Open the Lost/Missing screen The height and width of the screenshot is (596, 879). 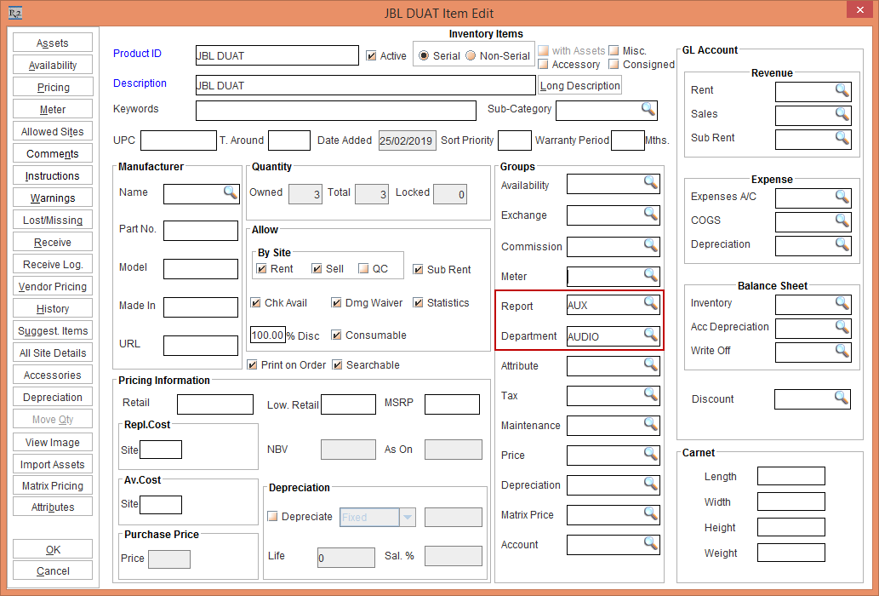pos(53,220)
